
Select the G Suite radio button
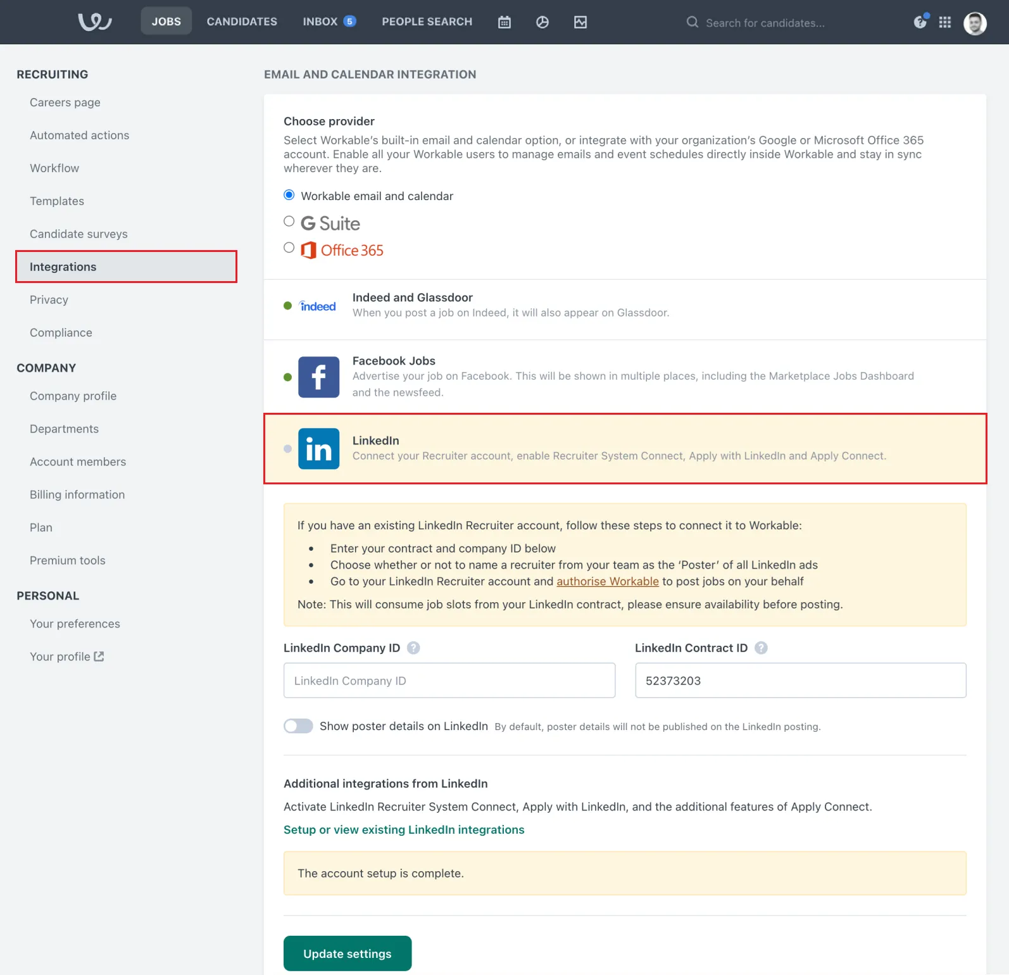point(289,222)
